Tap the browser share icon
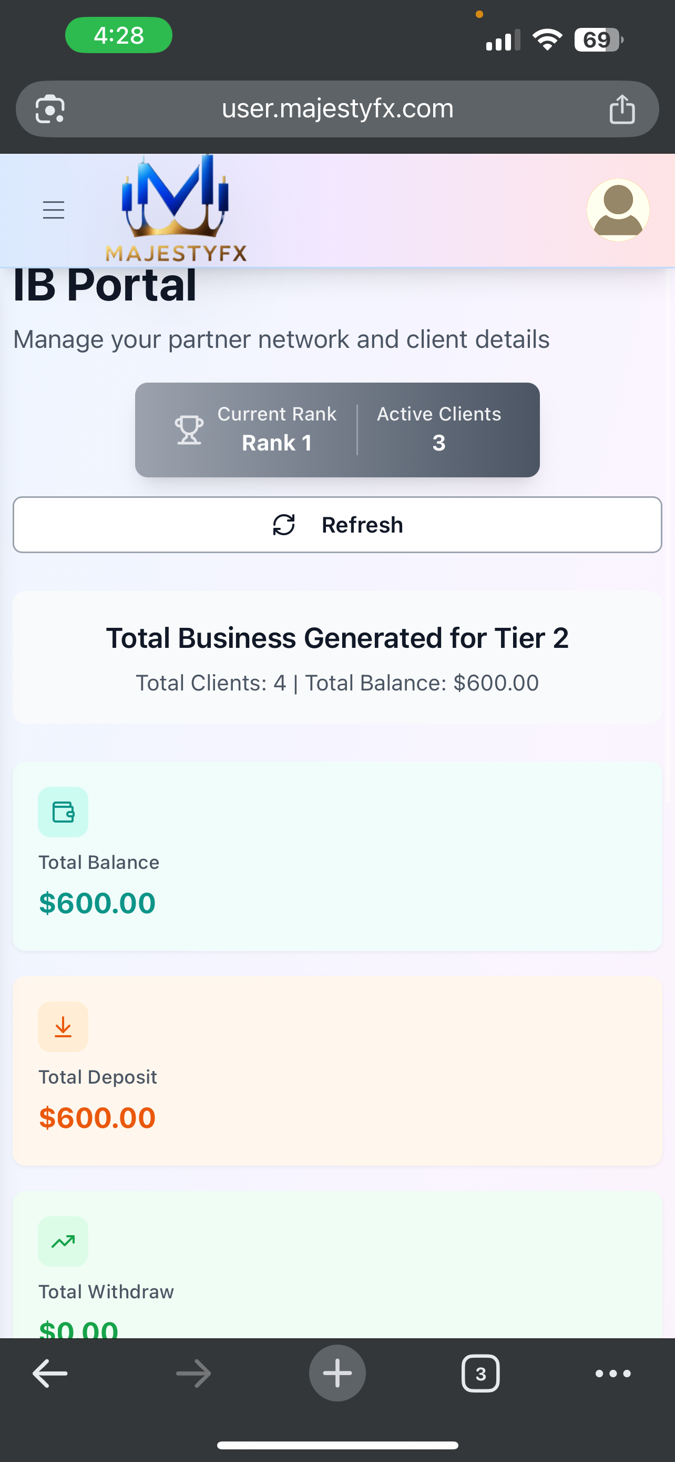675x1462 pixels. point(622,109)
